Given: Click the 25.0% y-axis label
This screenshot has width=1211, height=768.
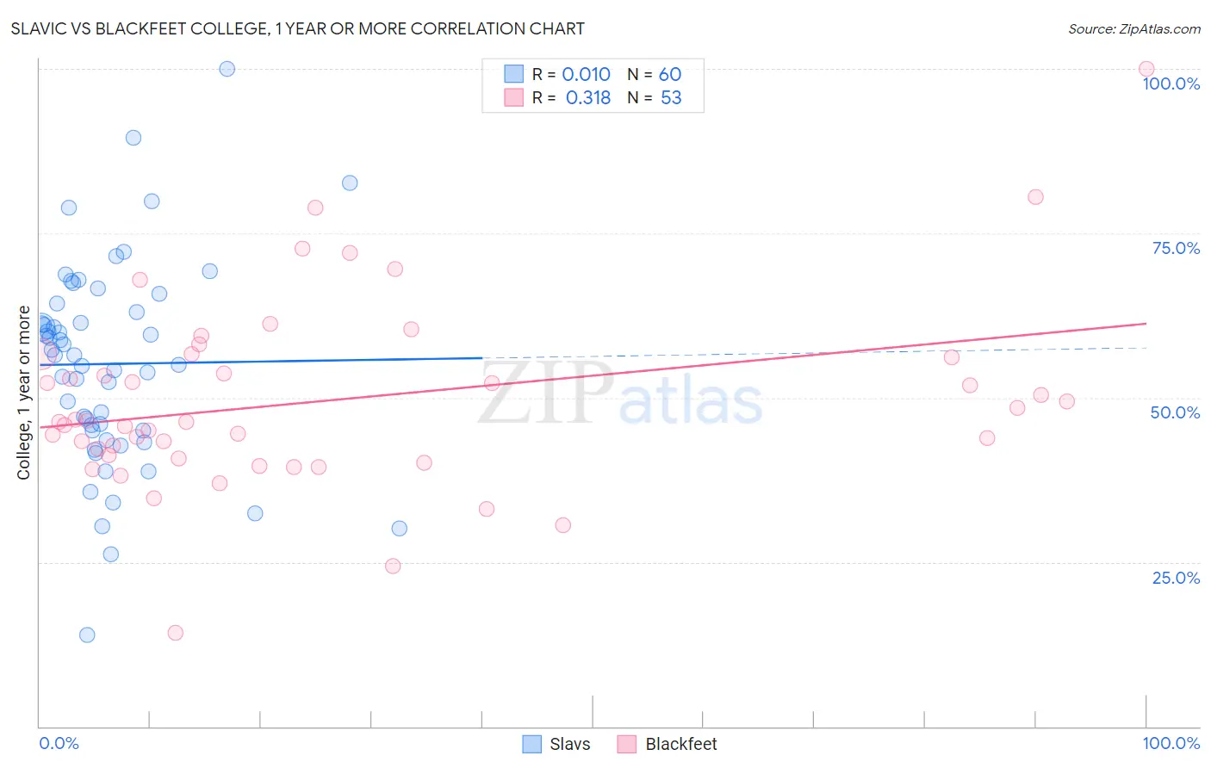Looking at the screenshot, I should [x=1177, y=578].
